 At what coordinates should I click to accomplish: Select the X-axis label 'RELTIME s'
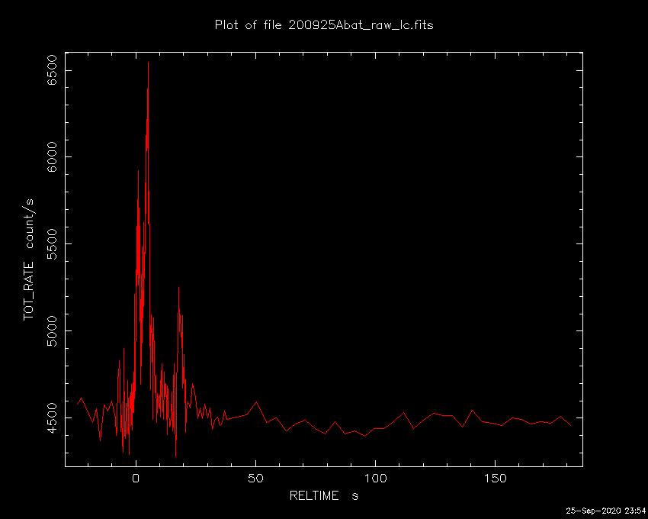323,495
